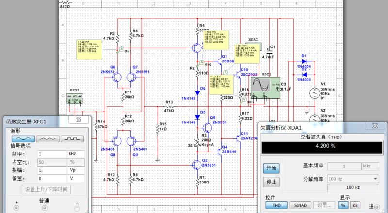388x213 pixels.
Task: Select the triangle waveform button
Action: [x=48, y=138]
